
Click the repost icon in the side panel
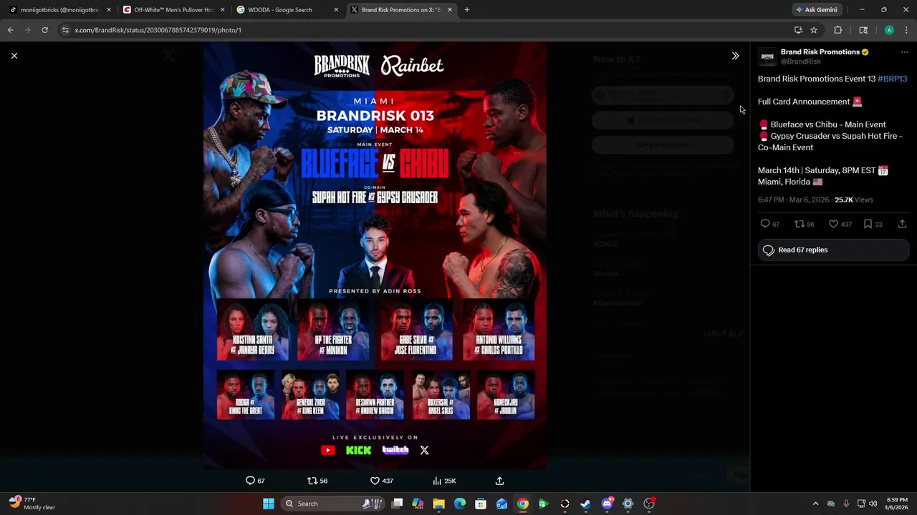tap(800, 224)
